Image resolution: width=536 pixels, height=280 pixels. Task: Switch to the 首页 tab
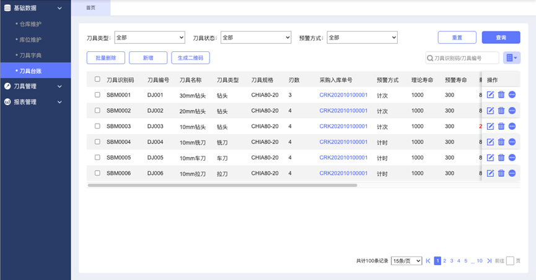pos(91,8)
